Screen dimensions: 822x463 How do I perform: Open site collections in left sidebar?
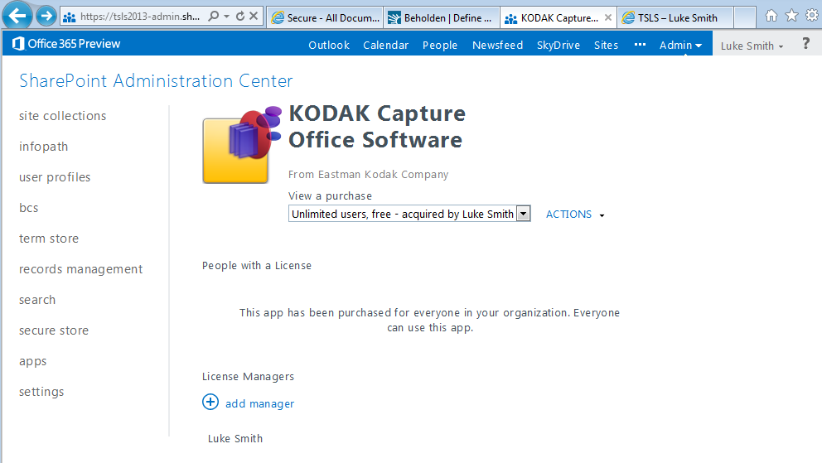tap(63, 116)
